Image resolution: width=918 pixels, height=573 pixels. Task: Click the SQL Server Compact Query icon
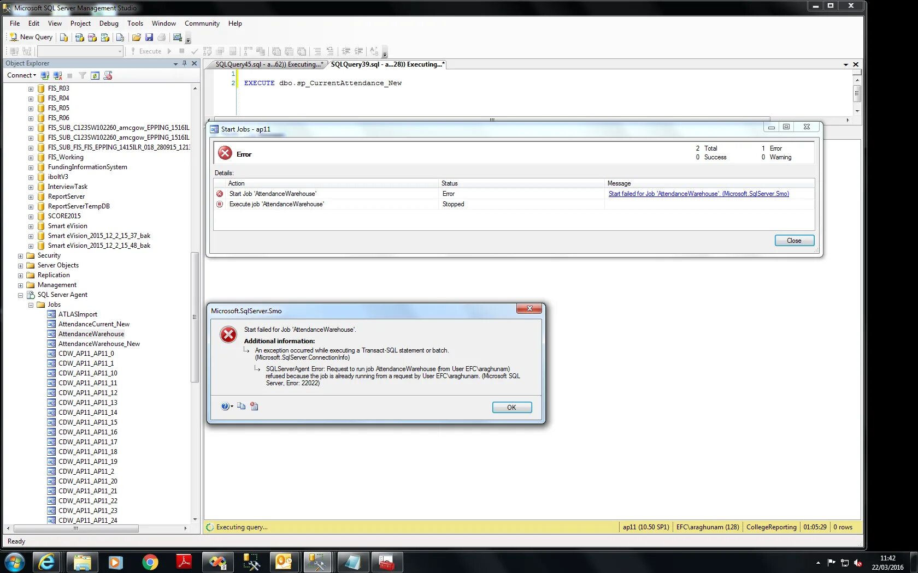point(120,37)
